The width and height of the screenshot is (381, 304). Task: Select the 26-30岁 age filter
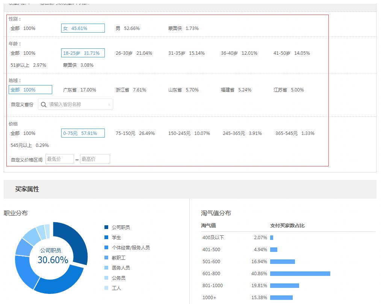point(134,53)
